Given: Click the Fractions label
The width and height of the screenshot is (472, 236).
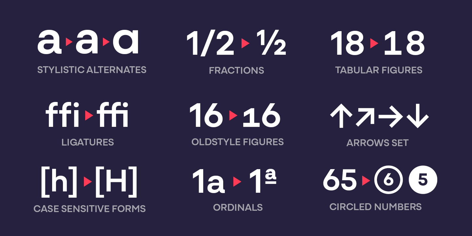Looking at the screenshot, I should tap(236, 70).
